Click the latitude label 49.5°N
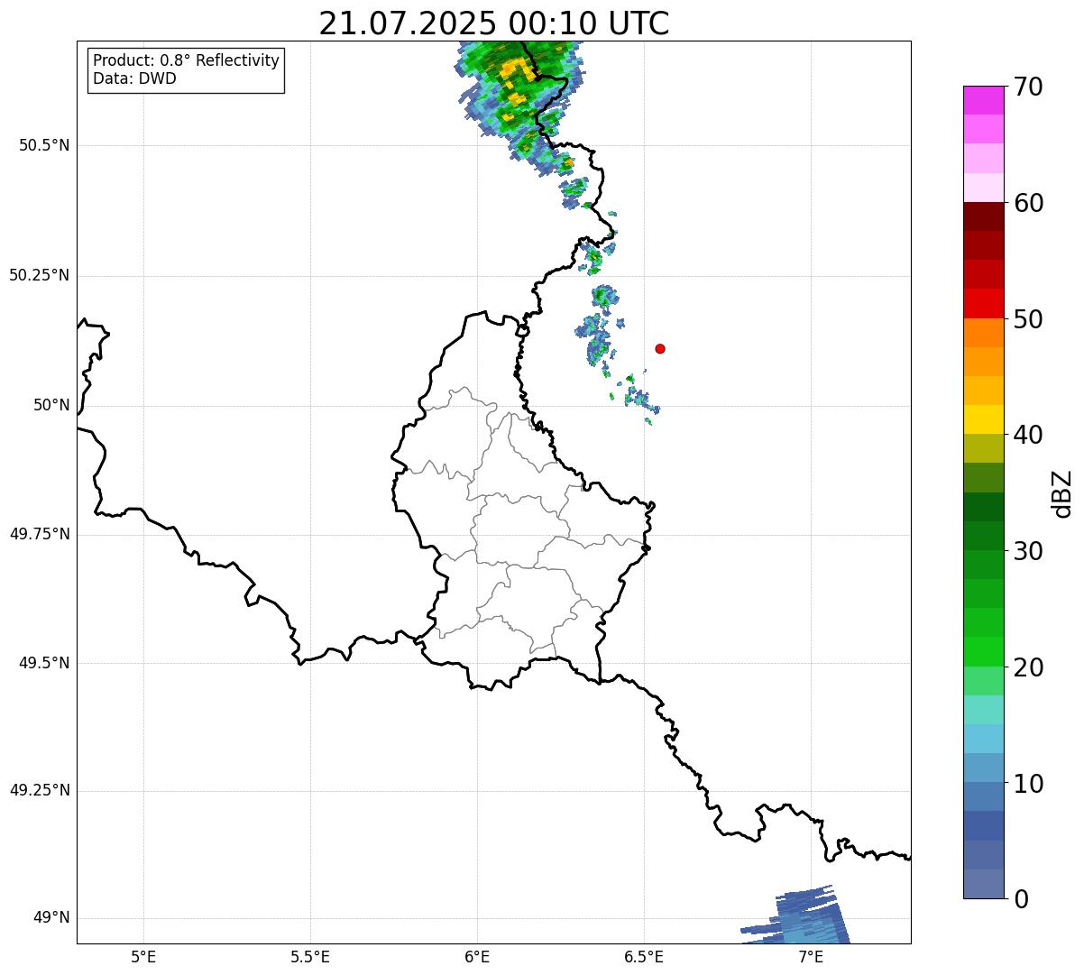The width and height of the screenshot is (1084, 975). point(44,663)
